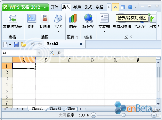Switch to the 公式 ribbon tab
The height and width of the screenshot is (120, 162).
pos(88,7)
